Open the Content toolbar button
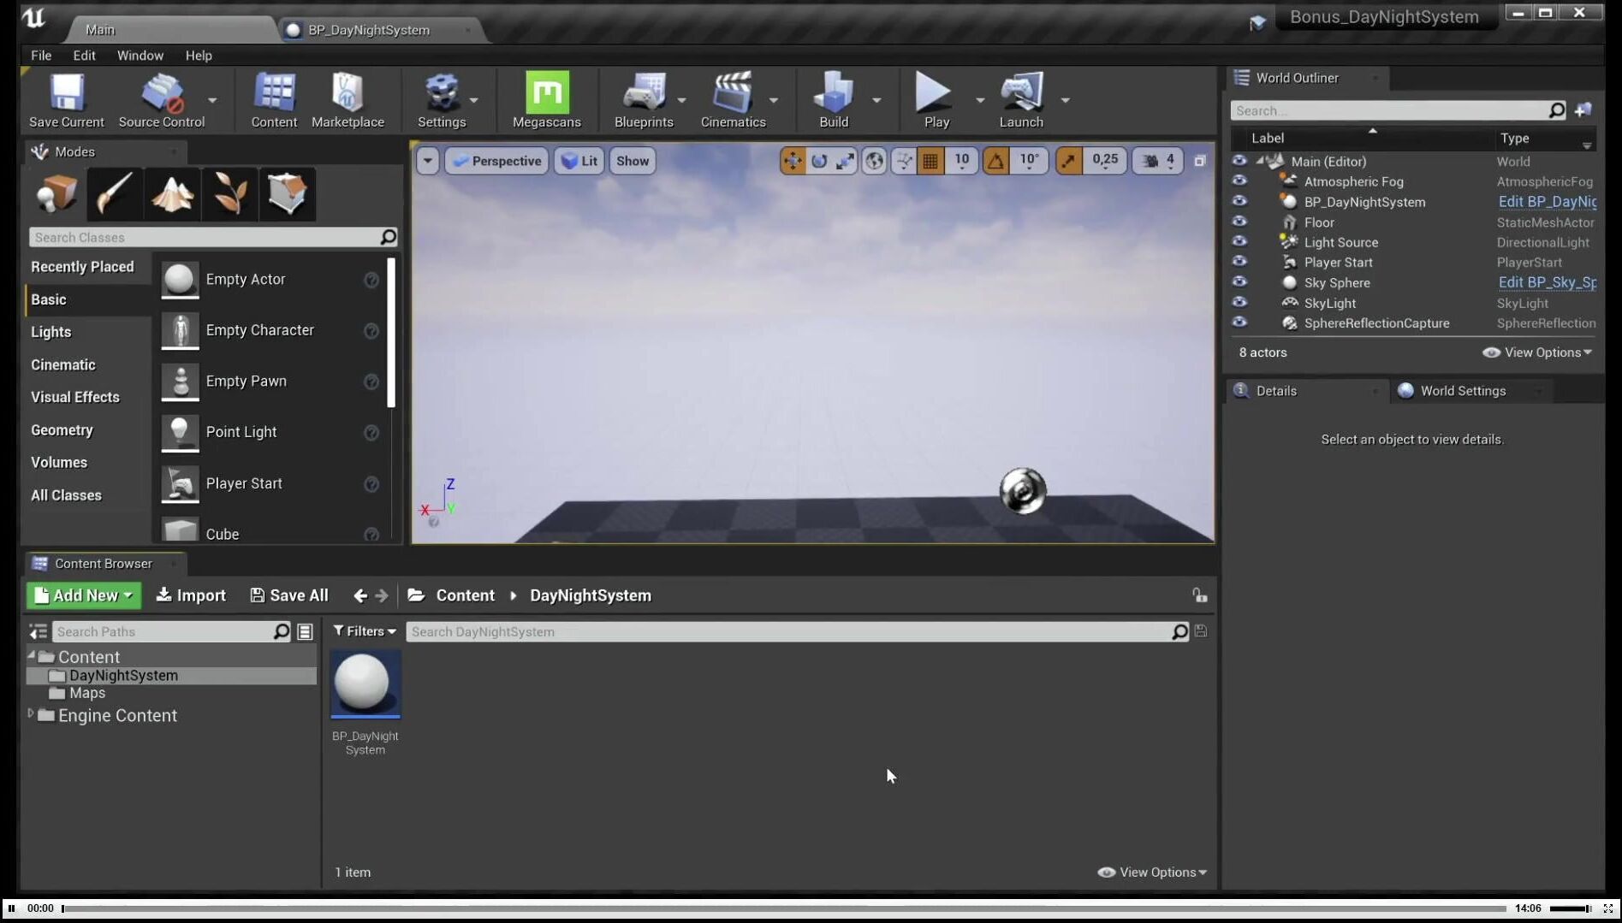The height and width of the screenshot is (923, 1622). (x=274, y=100)
